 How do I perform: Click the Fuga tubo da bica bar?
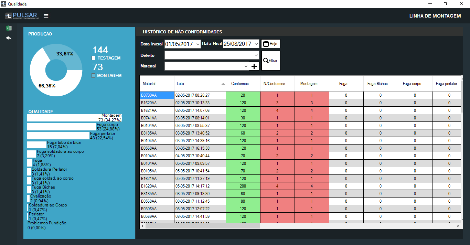coord(36,145)
